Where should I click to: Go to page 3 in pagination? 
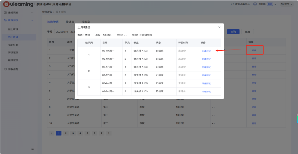73,133
